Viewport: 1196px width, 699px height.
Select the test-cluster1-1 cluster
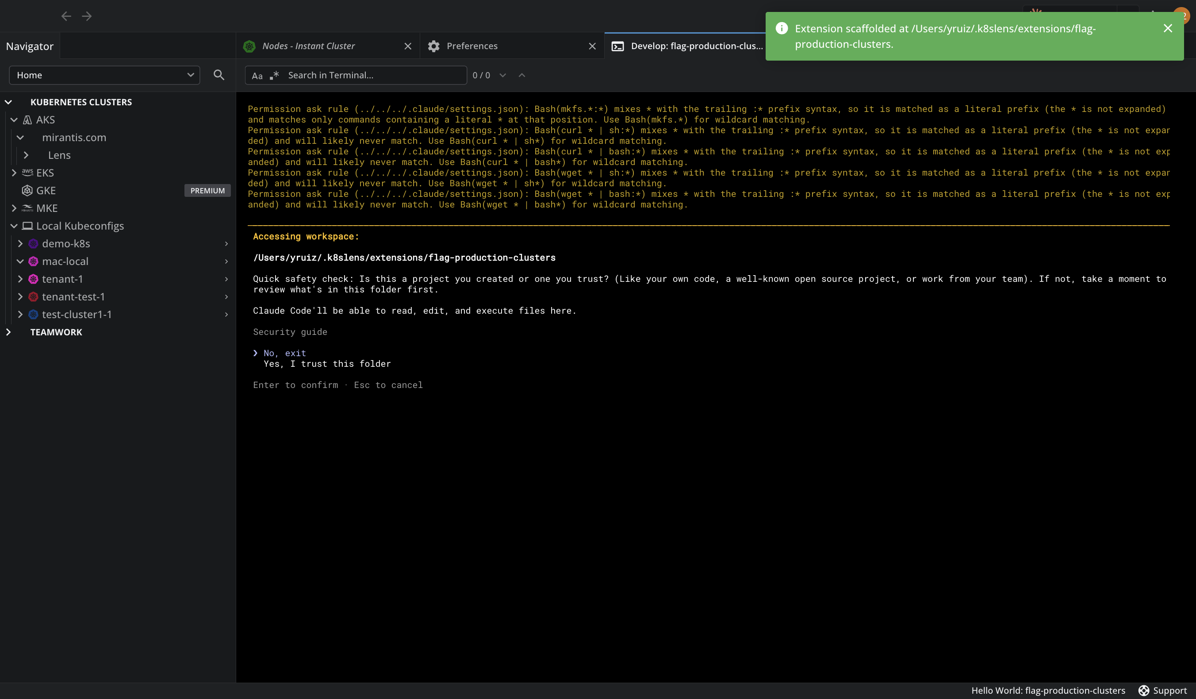77,315
